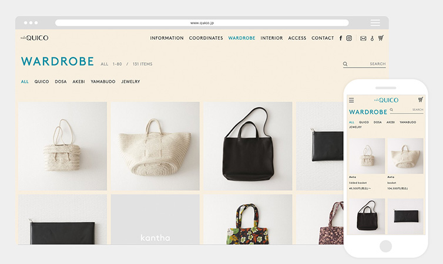Open mobile black pouch image
Image resolution: width=443 pixels, height=264 pixels.
click(405, 216)
